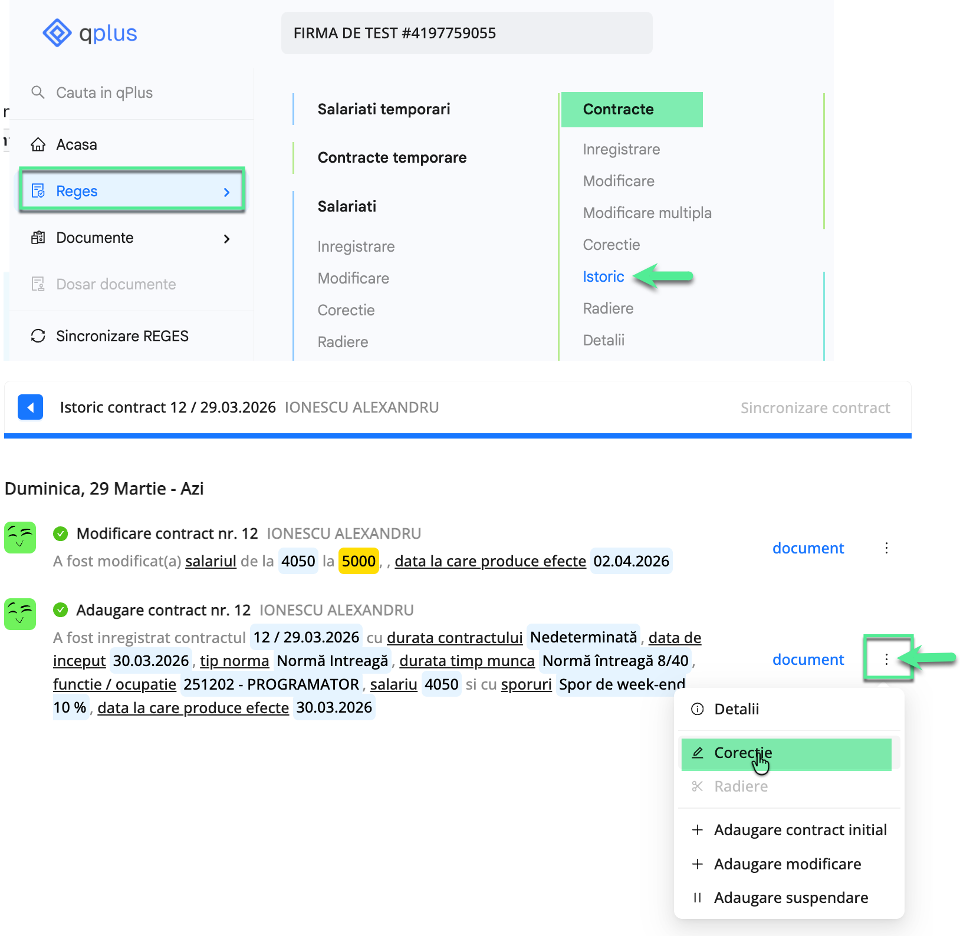The width and height of the screenshot is (960, 936).
Task: Open Istoric under the Contracte section
Action: [603, 276]
